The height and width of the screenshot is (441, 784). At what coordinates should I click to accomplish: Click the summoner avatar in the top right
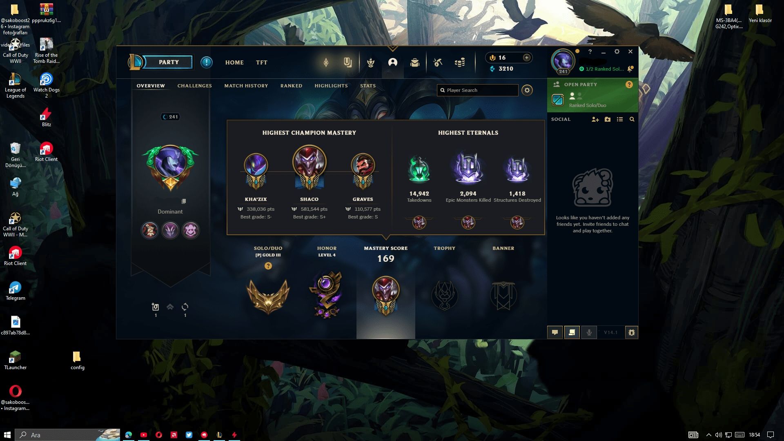[563, 61]
